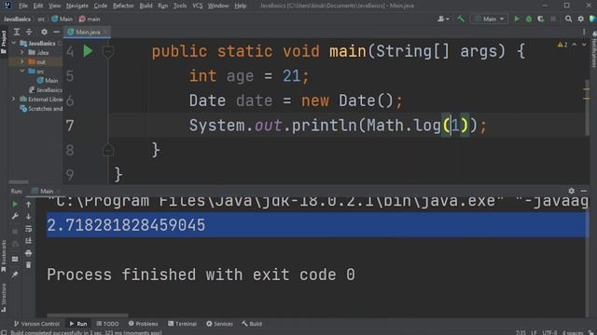Open Run panel settings gear
Image resolution: width=597 pixels, height=335 pixels.
coord(572,191)
